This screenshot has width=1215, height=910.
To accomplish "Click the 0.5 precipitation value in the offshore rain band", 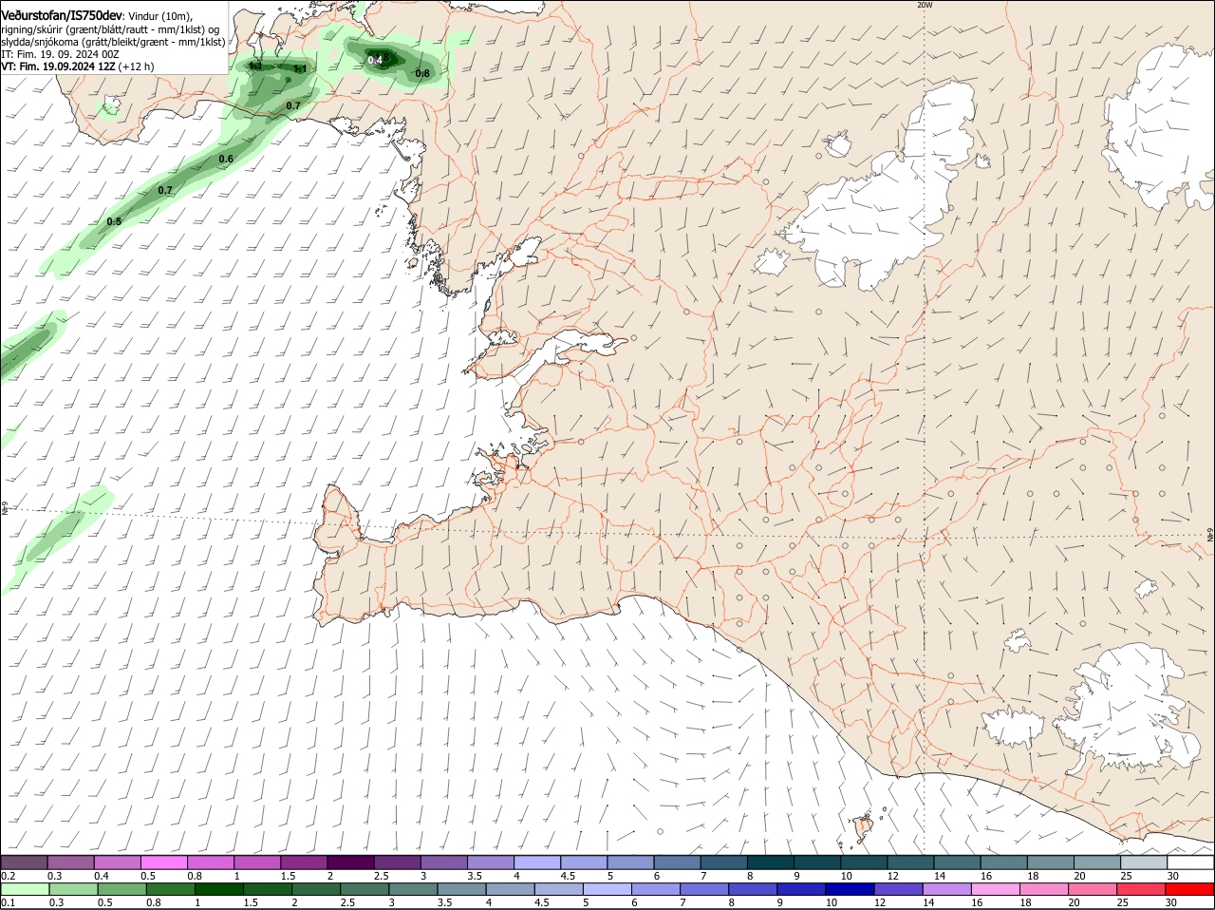I will pos(114,221).
